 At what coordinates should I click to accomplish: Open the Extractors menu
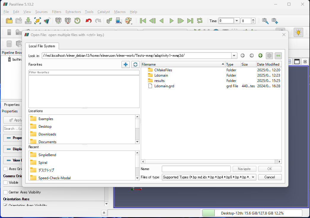[73, 12]
